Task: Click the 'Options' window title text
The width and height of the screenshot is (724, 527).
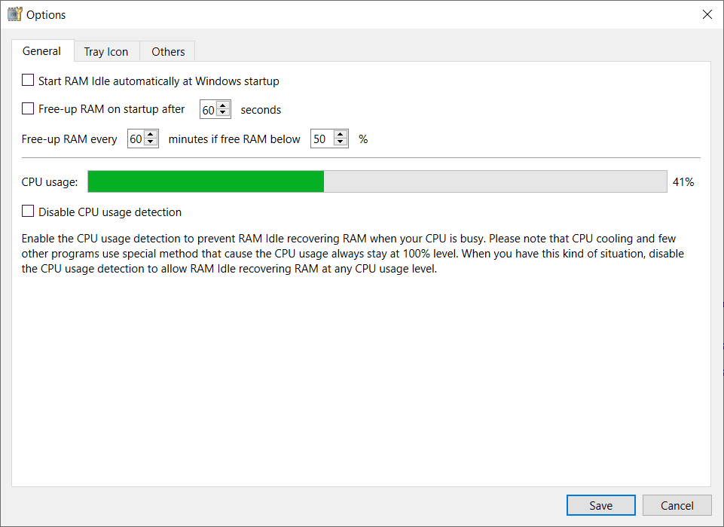Action: click(x=46, y=15)
